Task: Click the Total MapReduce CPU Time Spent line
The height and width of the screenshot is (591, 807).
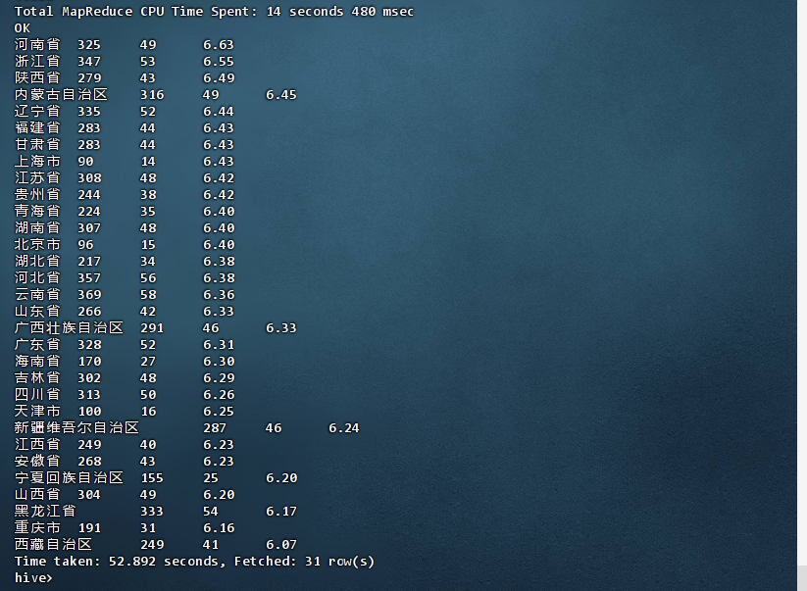Action: (x=214, y=12)
